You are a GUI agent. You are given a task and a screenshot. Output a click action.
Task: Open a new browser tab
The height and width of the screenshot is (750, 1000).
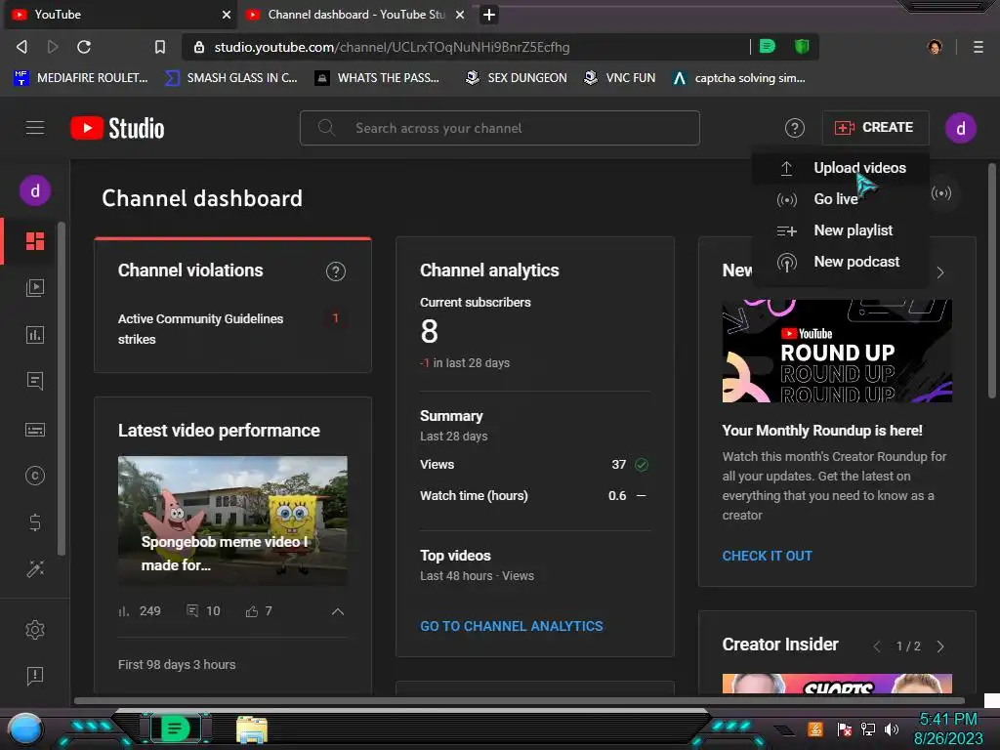[488, 15]
